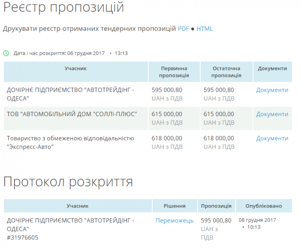Open the HTML version of the tender register
Screen dimensions: 301x249
click(205, 29)
